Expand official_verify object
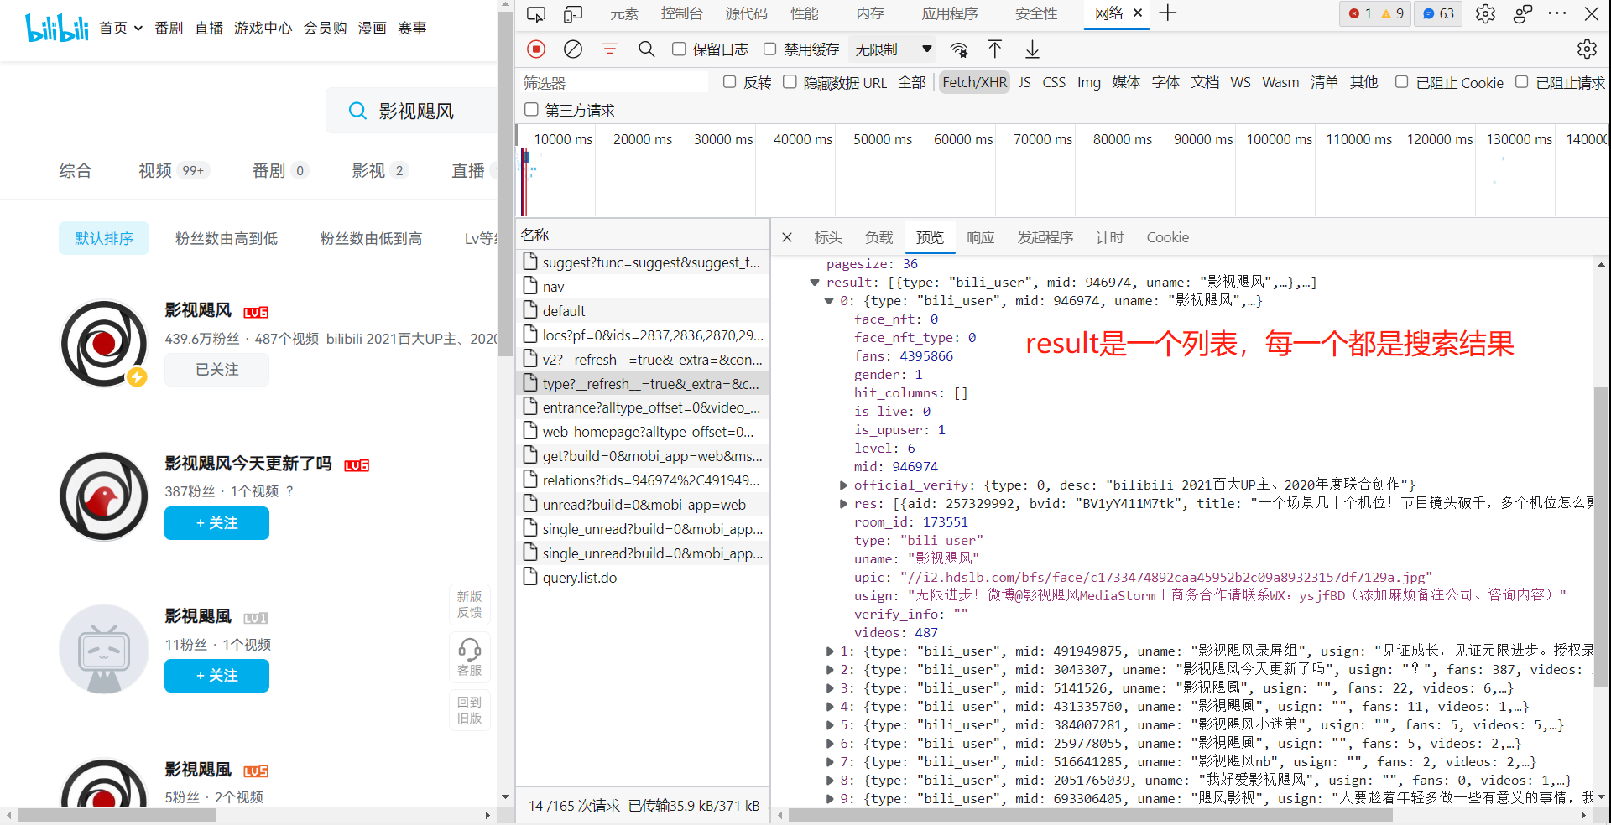1611x825 pixels. pyautogui.click(x=843, y=485)
